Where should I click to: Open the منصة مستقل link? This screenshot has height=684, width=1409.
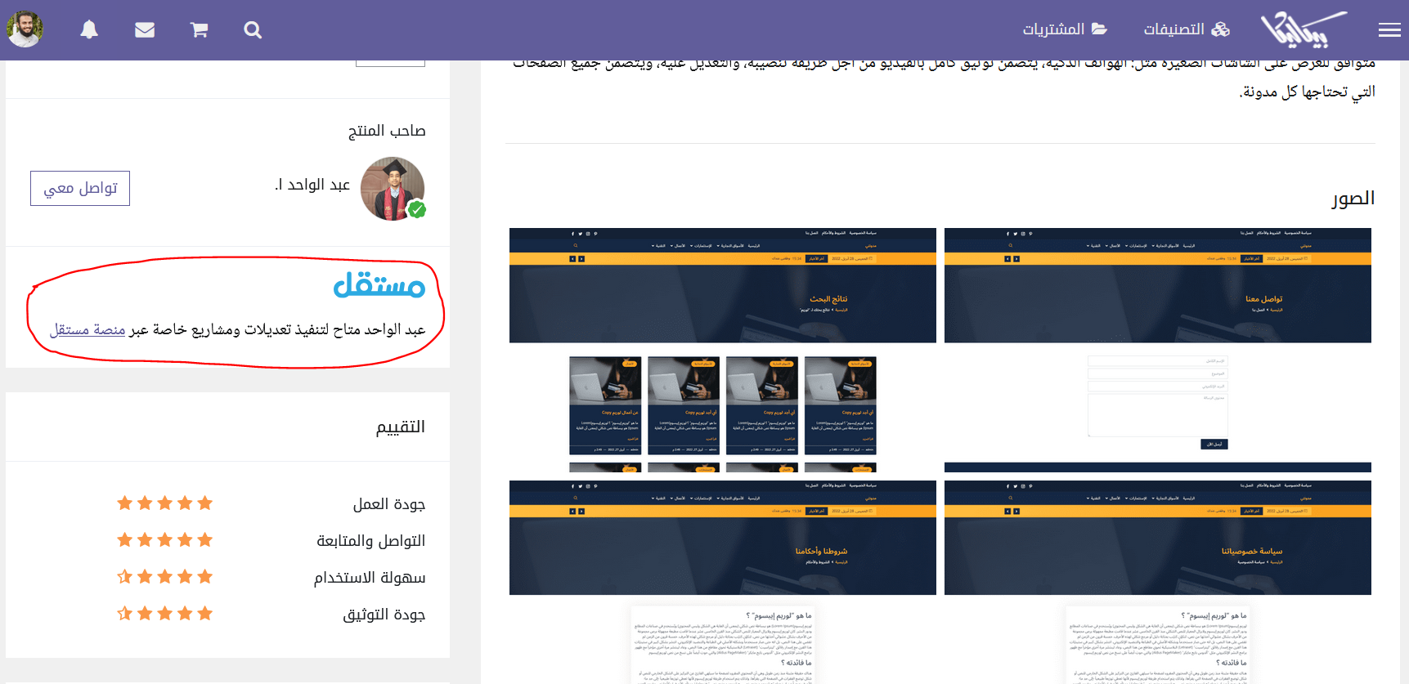pyautogui.click(x=88, y=329)
